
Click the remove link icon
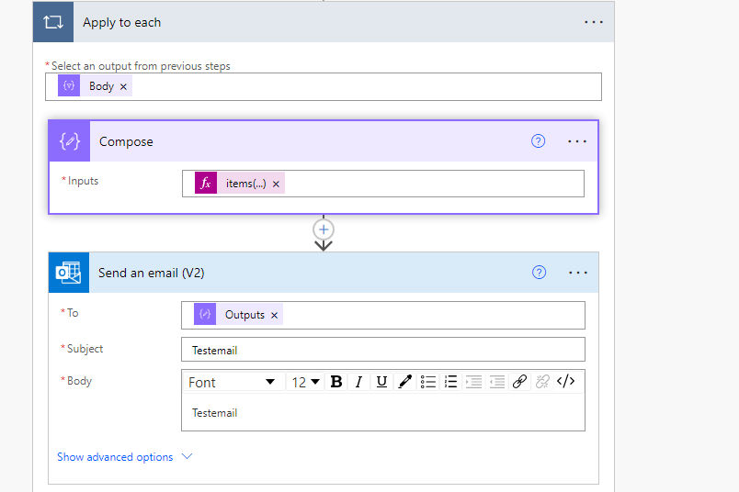tap(542, 382)
